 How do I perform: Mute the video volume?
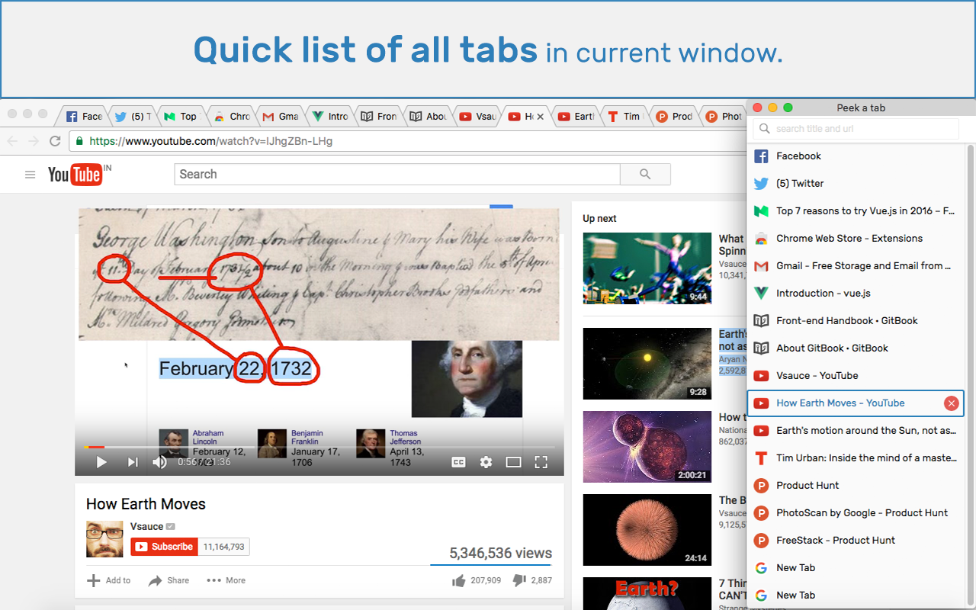[159, 461]
